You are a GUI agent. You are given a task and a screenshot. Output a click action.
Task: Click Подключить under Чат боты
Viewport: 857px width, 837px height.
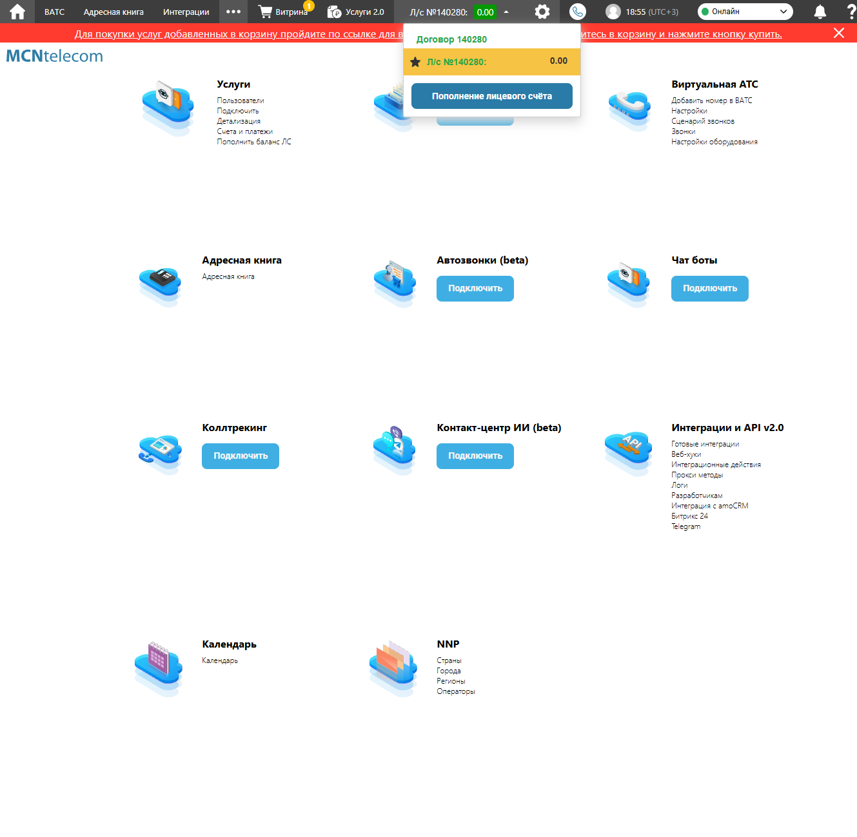click(710, 289)
